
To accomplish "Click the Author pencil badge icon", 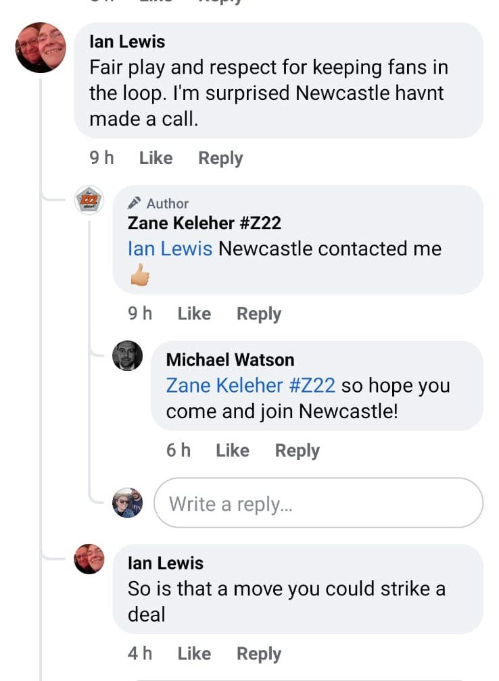I will point(135,203).
